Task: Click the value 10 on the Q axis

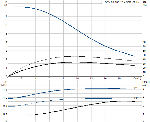Action: tap(77, 79)
